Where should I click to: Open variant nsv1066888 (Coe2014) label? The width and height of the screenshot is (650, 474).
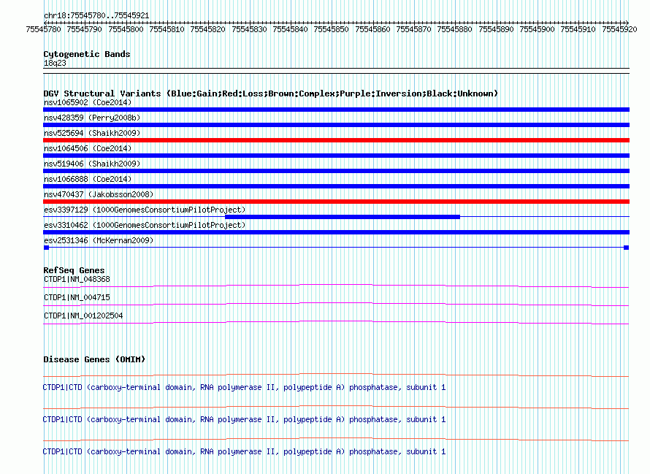[88, 179]
